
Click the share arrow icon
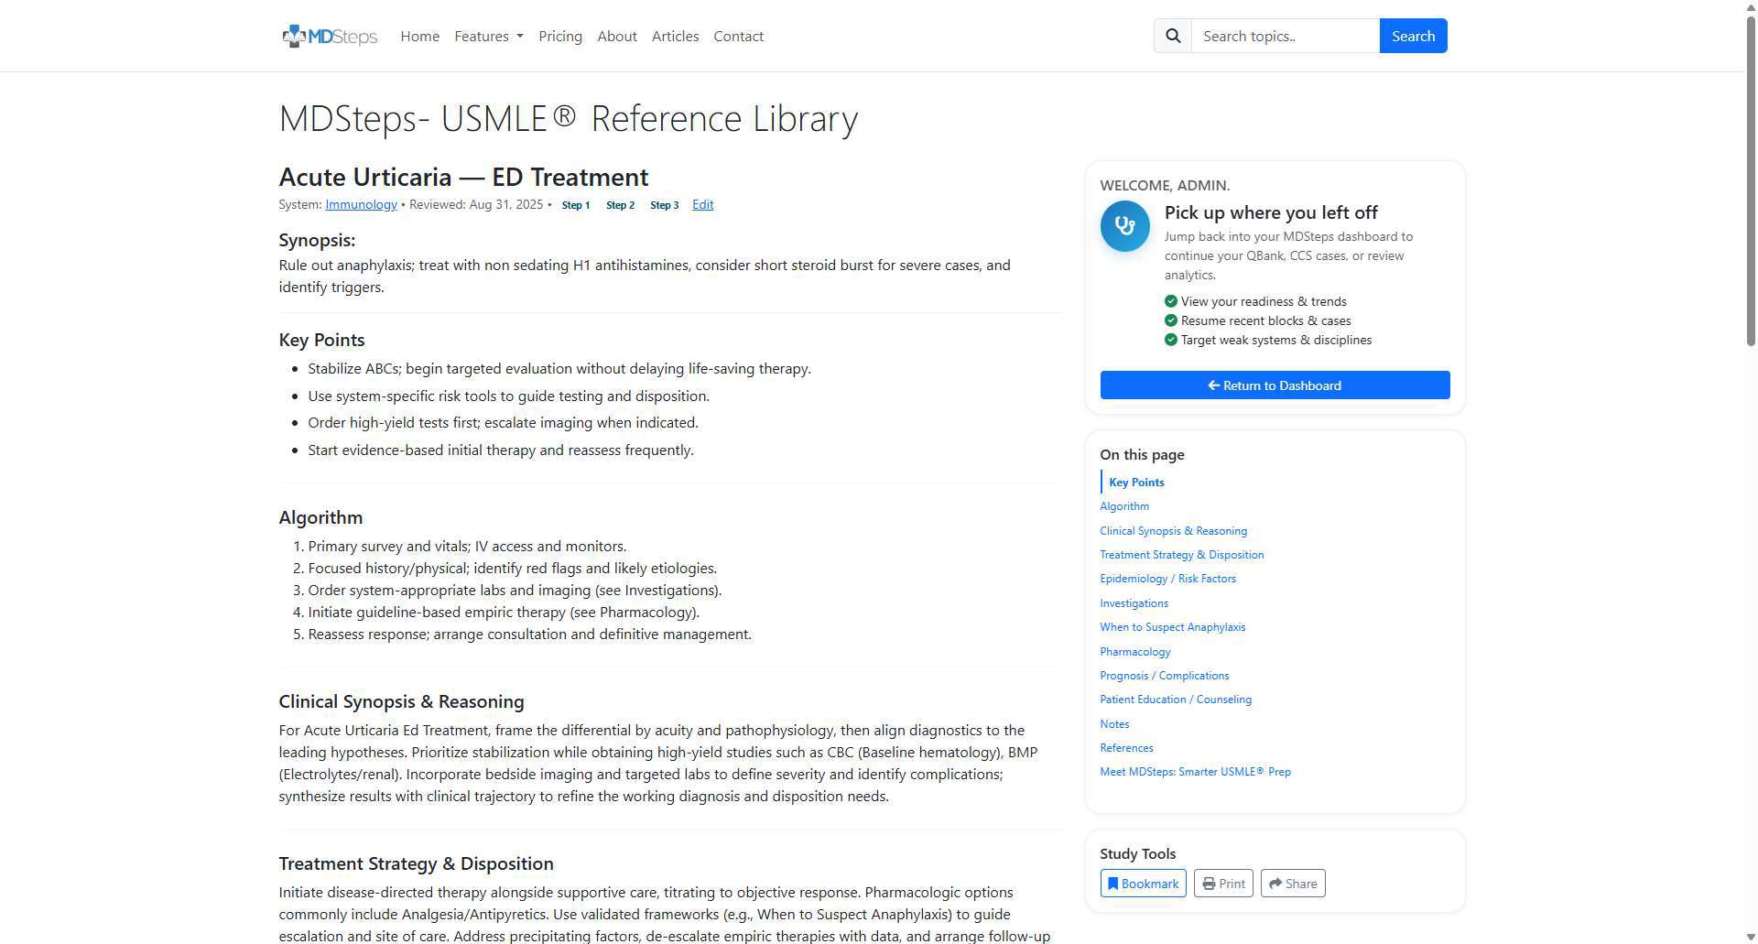(x=1276, y=883)
